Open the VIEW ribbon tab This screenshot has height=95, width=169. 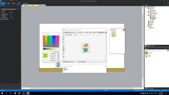click(13, 3)
